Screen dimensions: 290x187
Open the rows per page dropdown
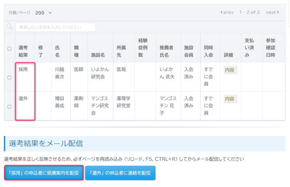tap(43, 13)
